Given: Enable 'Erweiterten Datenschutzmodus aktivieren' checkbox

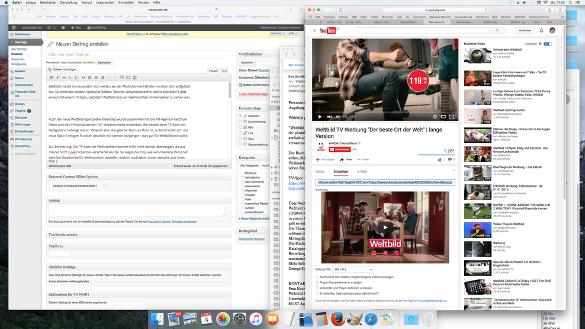Looking at the screenshot, I should (317, 293).
